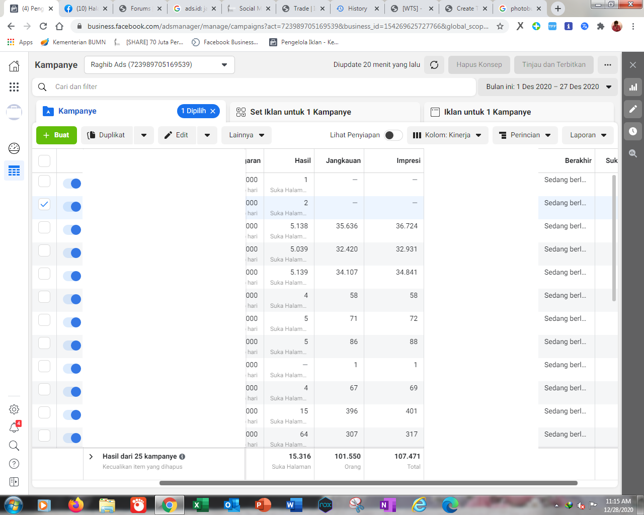Screen dimensions: 644x515
Task: Turn off campaign toggle in Hasil 5.139 row
Action: [72, 276]
